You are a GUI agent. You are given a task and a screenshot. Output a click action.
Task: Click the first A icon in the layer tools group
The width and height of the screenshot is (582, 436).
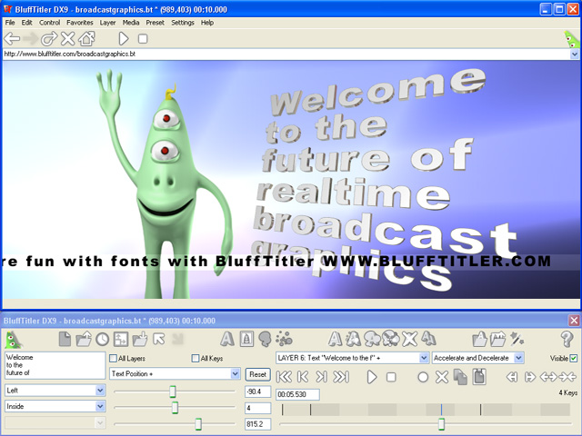coord(335,339)
